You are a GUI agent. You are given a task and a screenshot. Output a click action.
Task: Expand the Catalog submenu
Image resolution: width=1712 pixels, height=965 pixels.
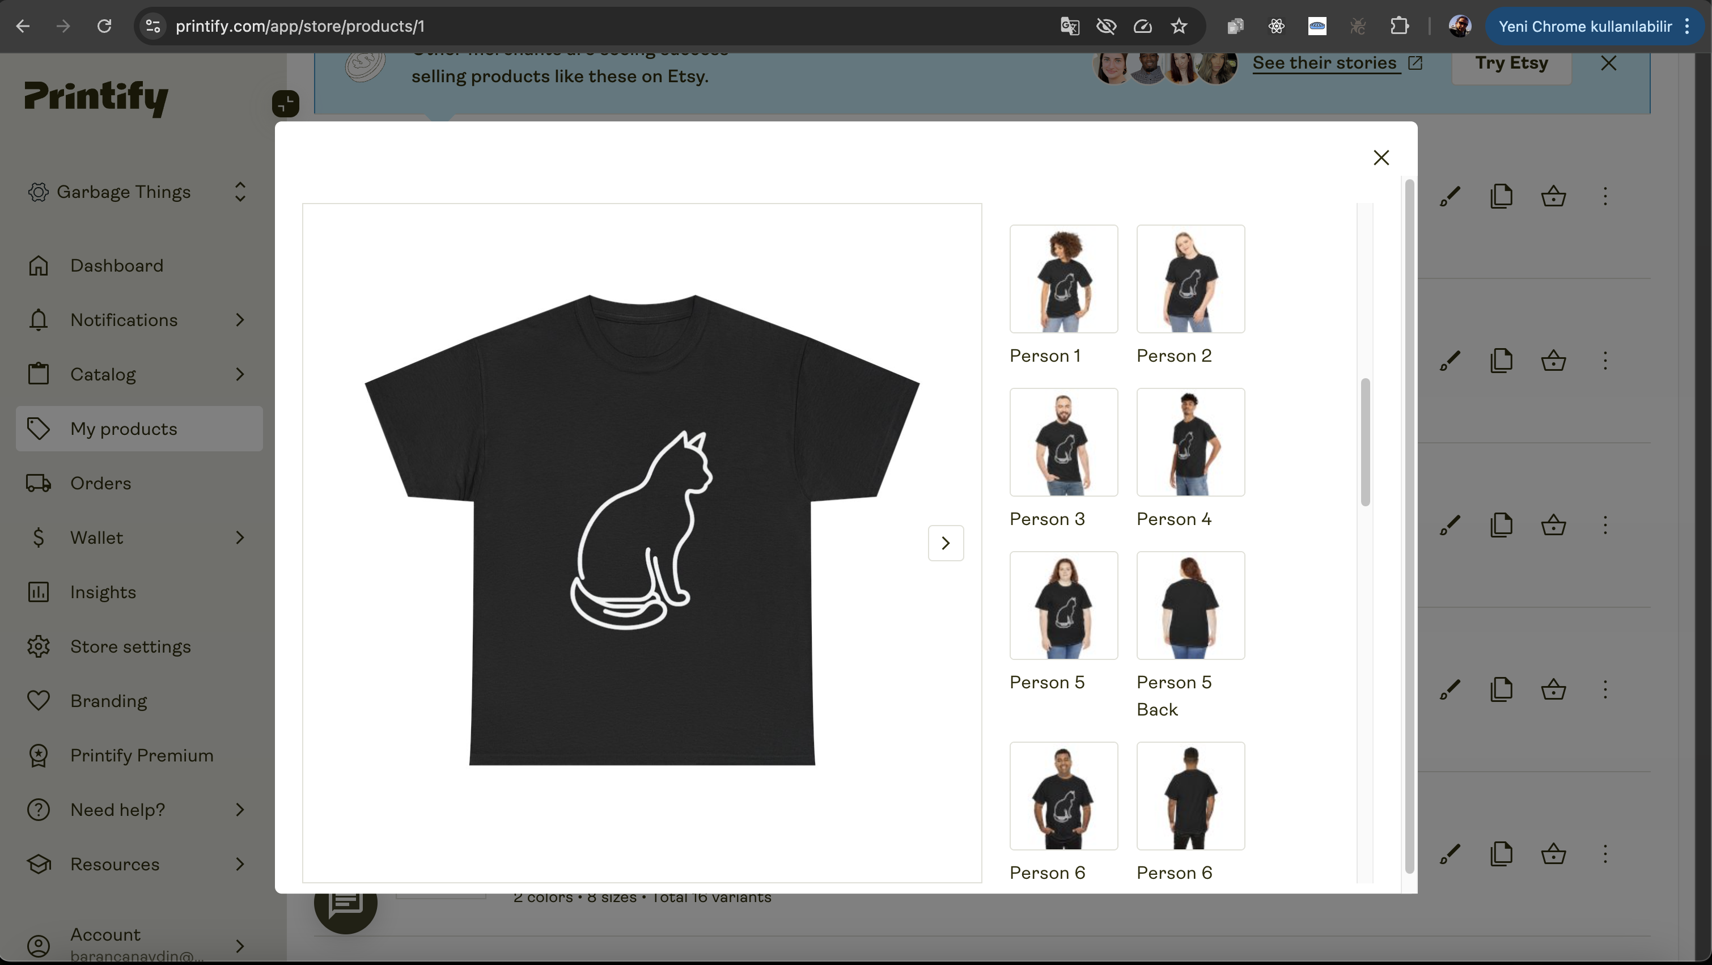click(240, 374)
